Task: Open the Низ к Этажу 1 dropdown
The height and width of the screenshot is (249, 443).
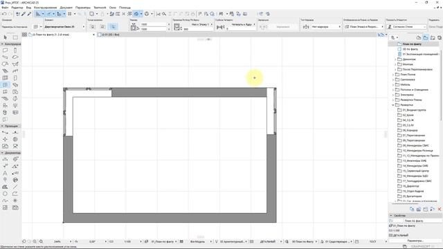Action: (201, 25)
